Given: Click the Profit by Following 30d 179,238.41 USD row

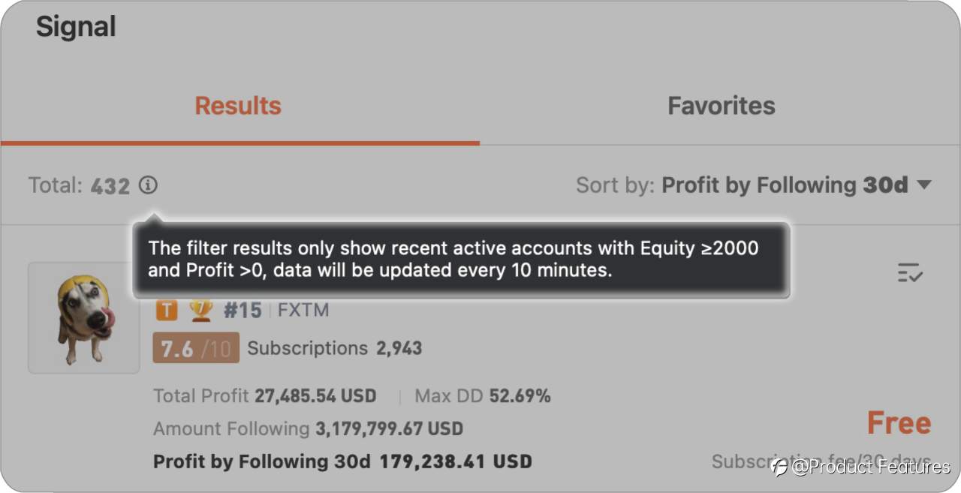Looking at the screenshot, I should (x=342, y=461).
